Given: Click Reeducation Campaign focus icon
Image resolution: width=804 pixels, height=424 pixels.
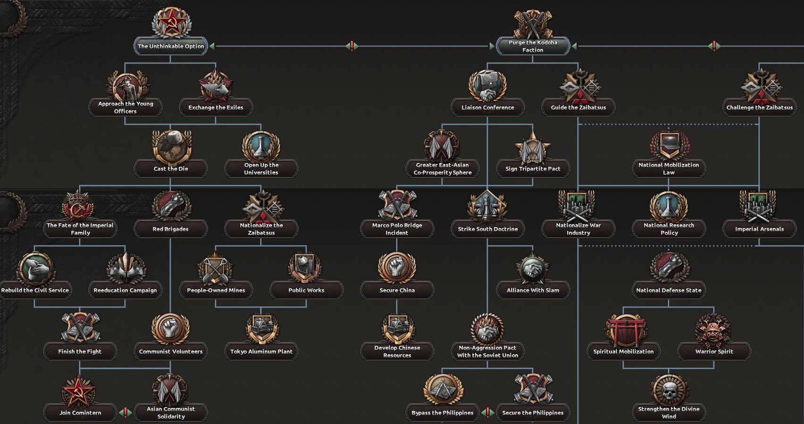Looking at the screenshot, I should pos(126,268).
